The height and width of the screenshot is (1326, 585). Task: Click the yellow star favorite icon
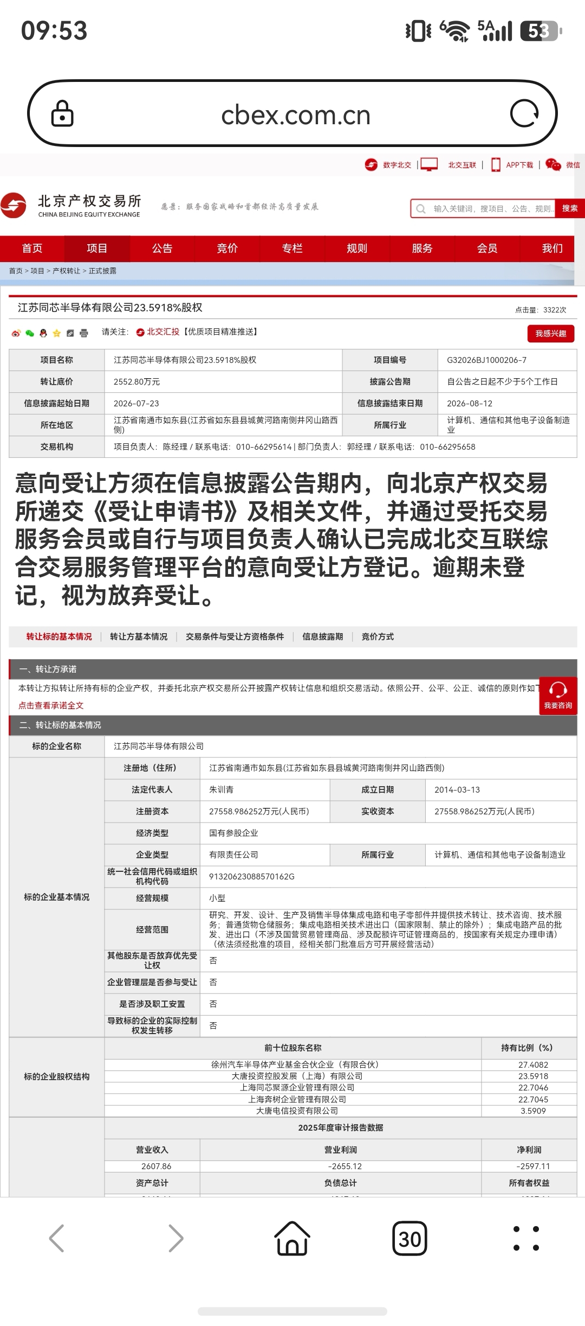[x=57, y=333]
